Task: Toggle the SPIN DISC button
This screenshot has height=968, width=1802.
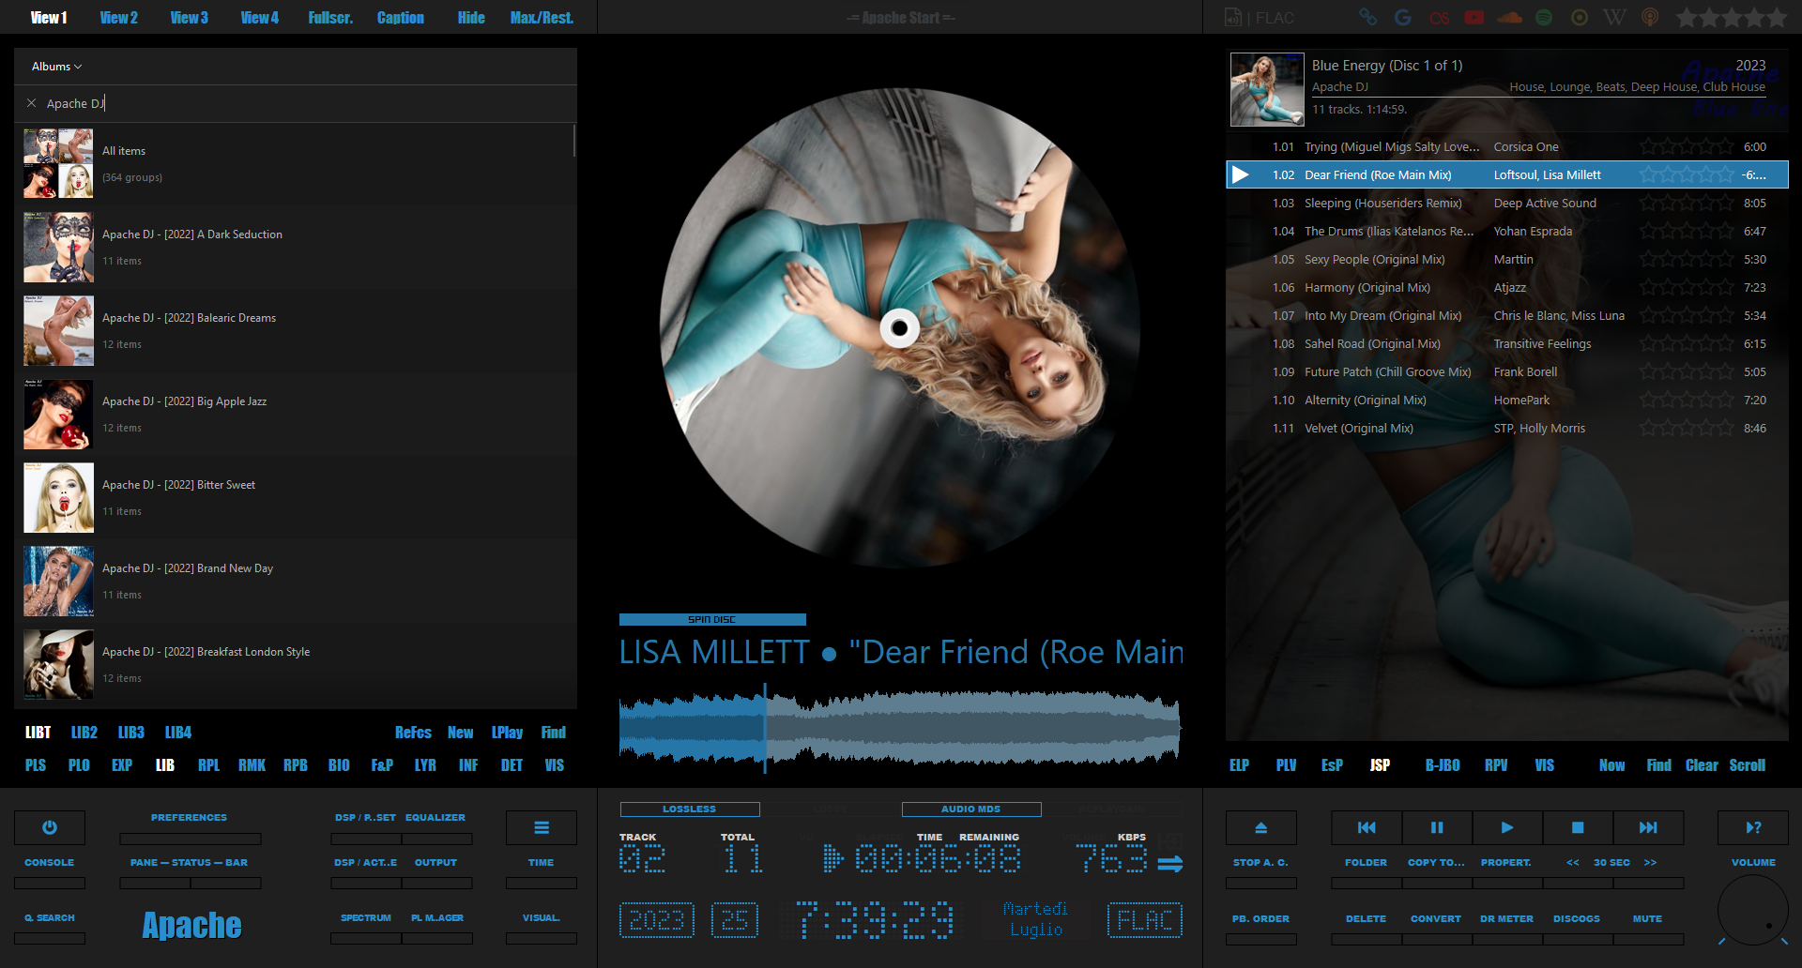Action: [712, 619]
